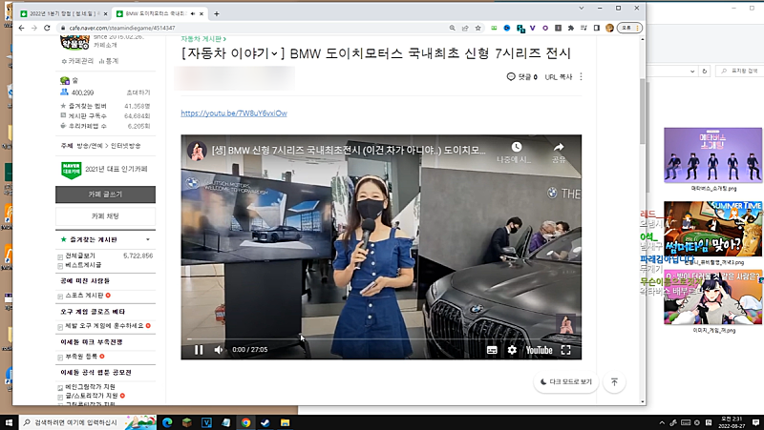The height and width of the screenshot is (430, 764).
Task: Toggle dark mode view button
Action: [566, 381]
